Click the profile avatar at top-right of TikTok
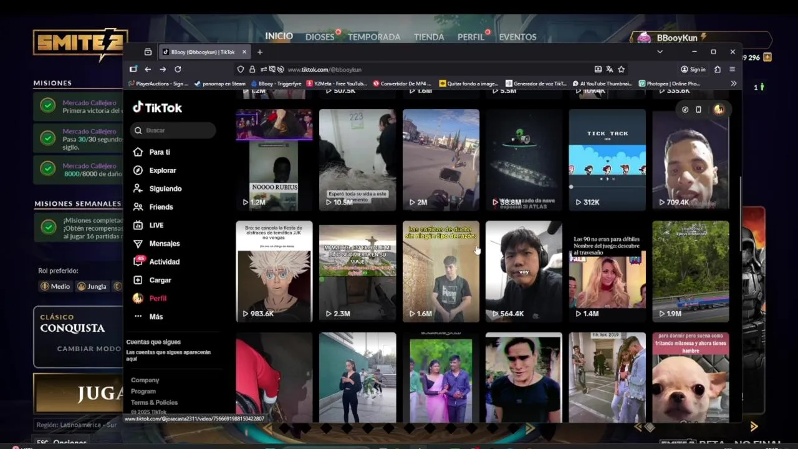Image resolution: width=798 pixels, height=449 pixels. (719, 109)
